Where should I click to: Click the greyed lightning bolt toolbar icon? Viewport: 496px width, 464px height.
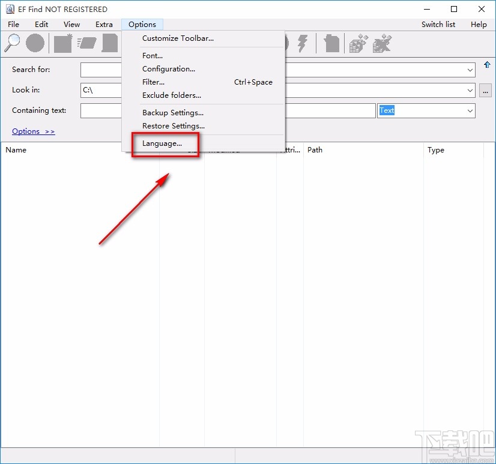pos(303,43)
